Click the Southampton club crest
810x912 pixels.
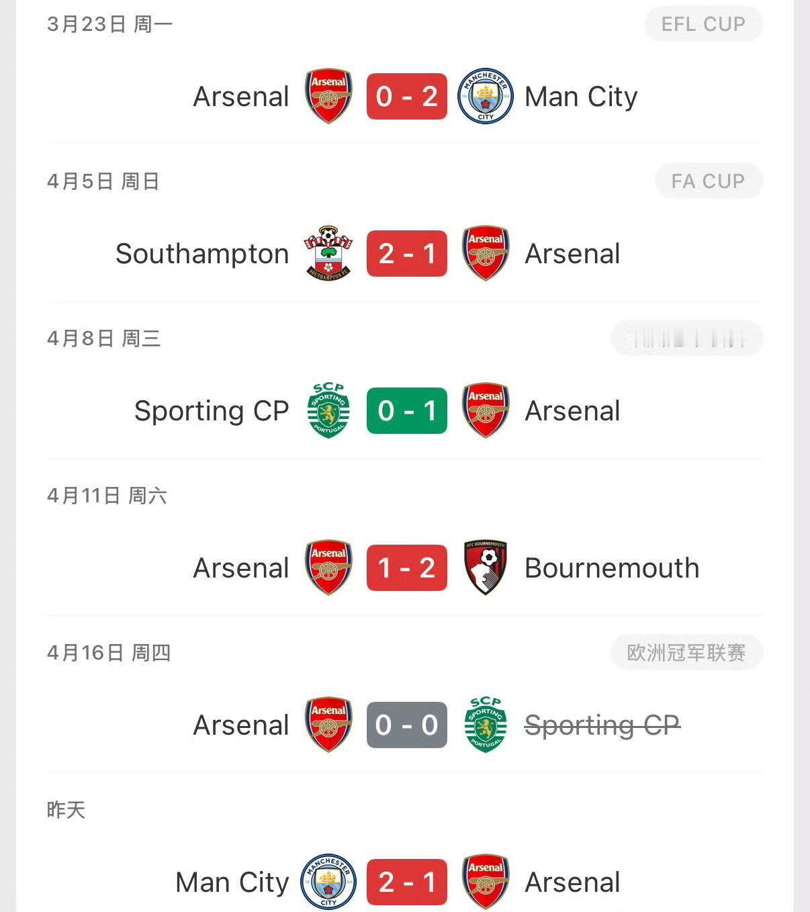coord(328,253)
